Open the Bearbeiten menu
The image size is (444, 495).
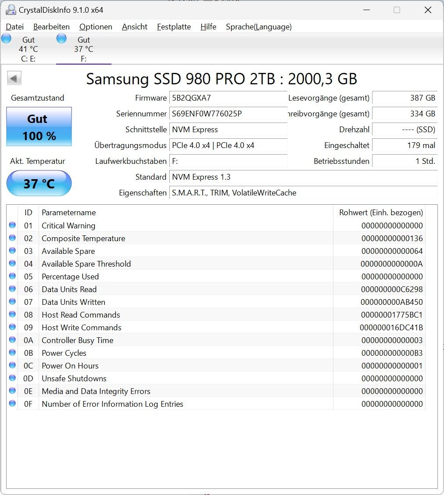51,27
